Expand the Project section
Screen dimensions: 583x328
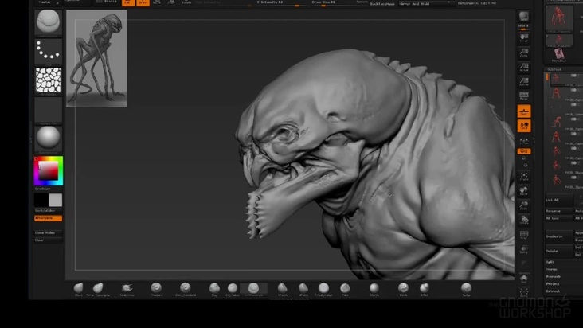tap(553, 283)
